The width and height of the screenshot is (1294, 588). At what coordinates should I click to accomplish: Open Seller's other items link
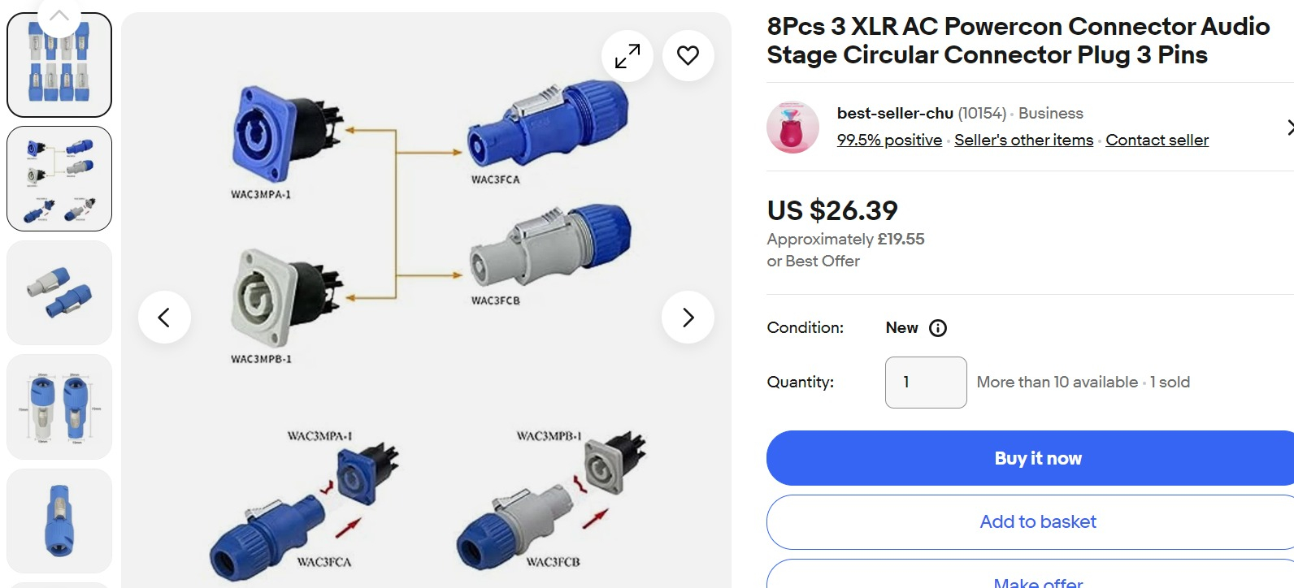click(x=1023, y=141)
